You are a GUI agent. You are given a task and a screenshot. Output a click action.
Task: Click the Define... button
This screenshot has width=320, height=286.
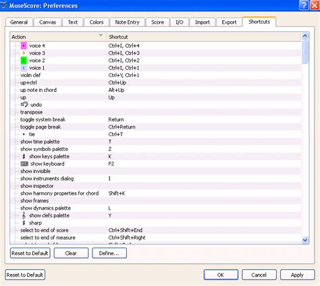[x=109, y=254]
